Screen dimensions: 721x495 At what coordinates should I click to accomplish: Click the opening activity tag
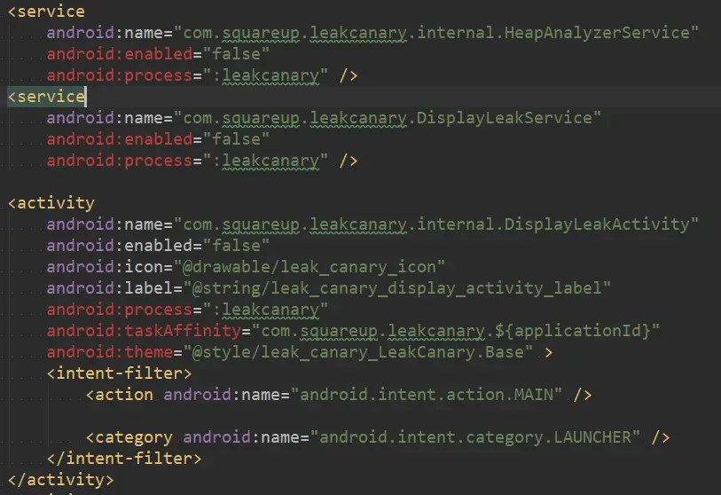point(51,203)
